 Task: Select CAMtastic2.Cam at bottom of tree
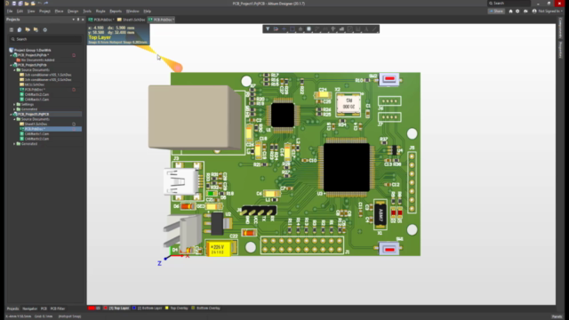[36, 139]
